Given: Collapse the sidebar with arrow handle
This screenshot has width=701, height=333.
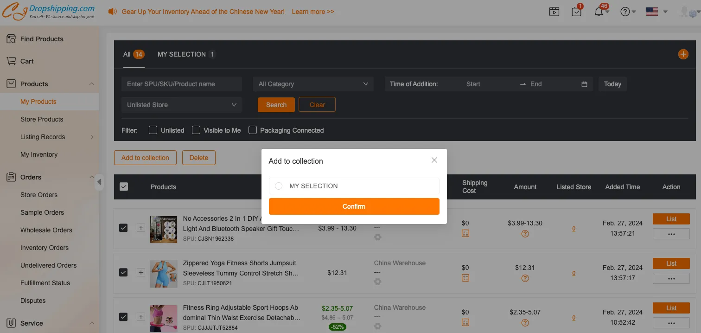Looking at the screenshot, I should [99, 182].
